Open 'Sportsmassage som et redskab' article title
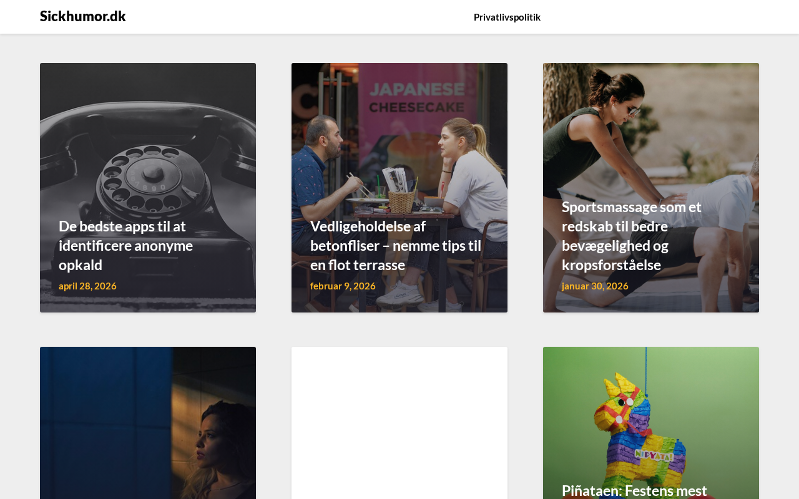 point(632,236)
